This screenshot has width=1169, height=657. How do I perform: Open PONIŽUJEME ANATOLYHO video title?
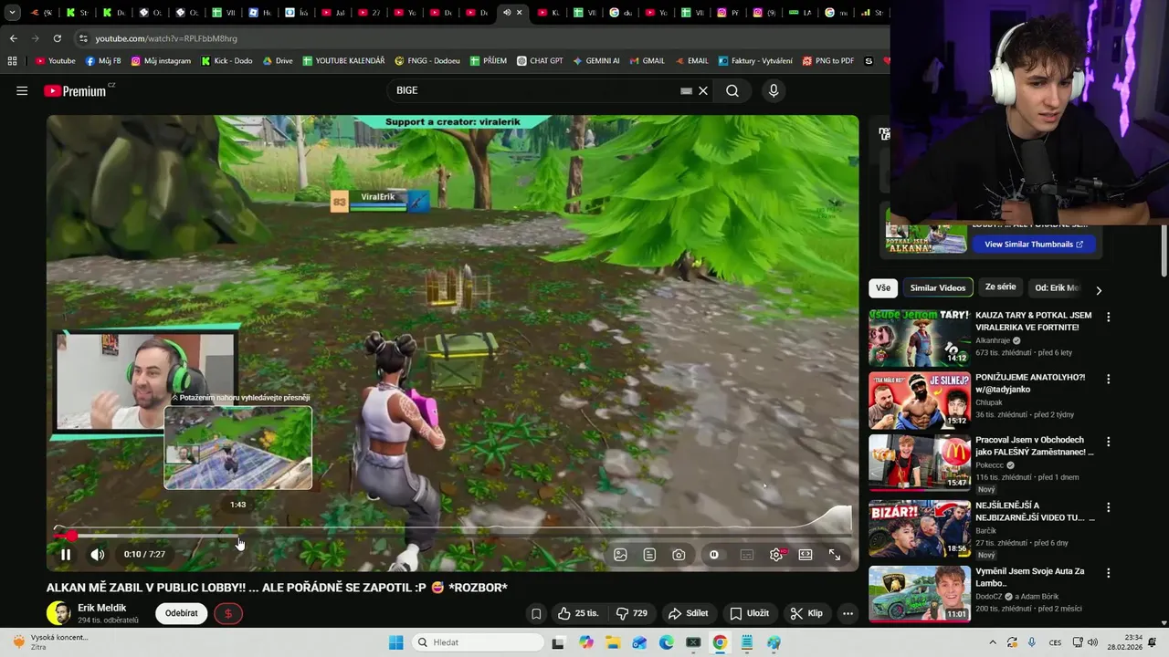[1030, 383]
